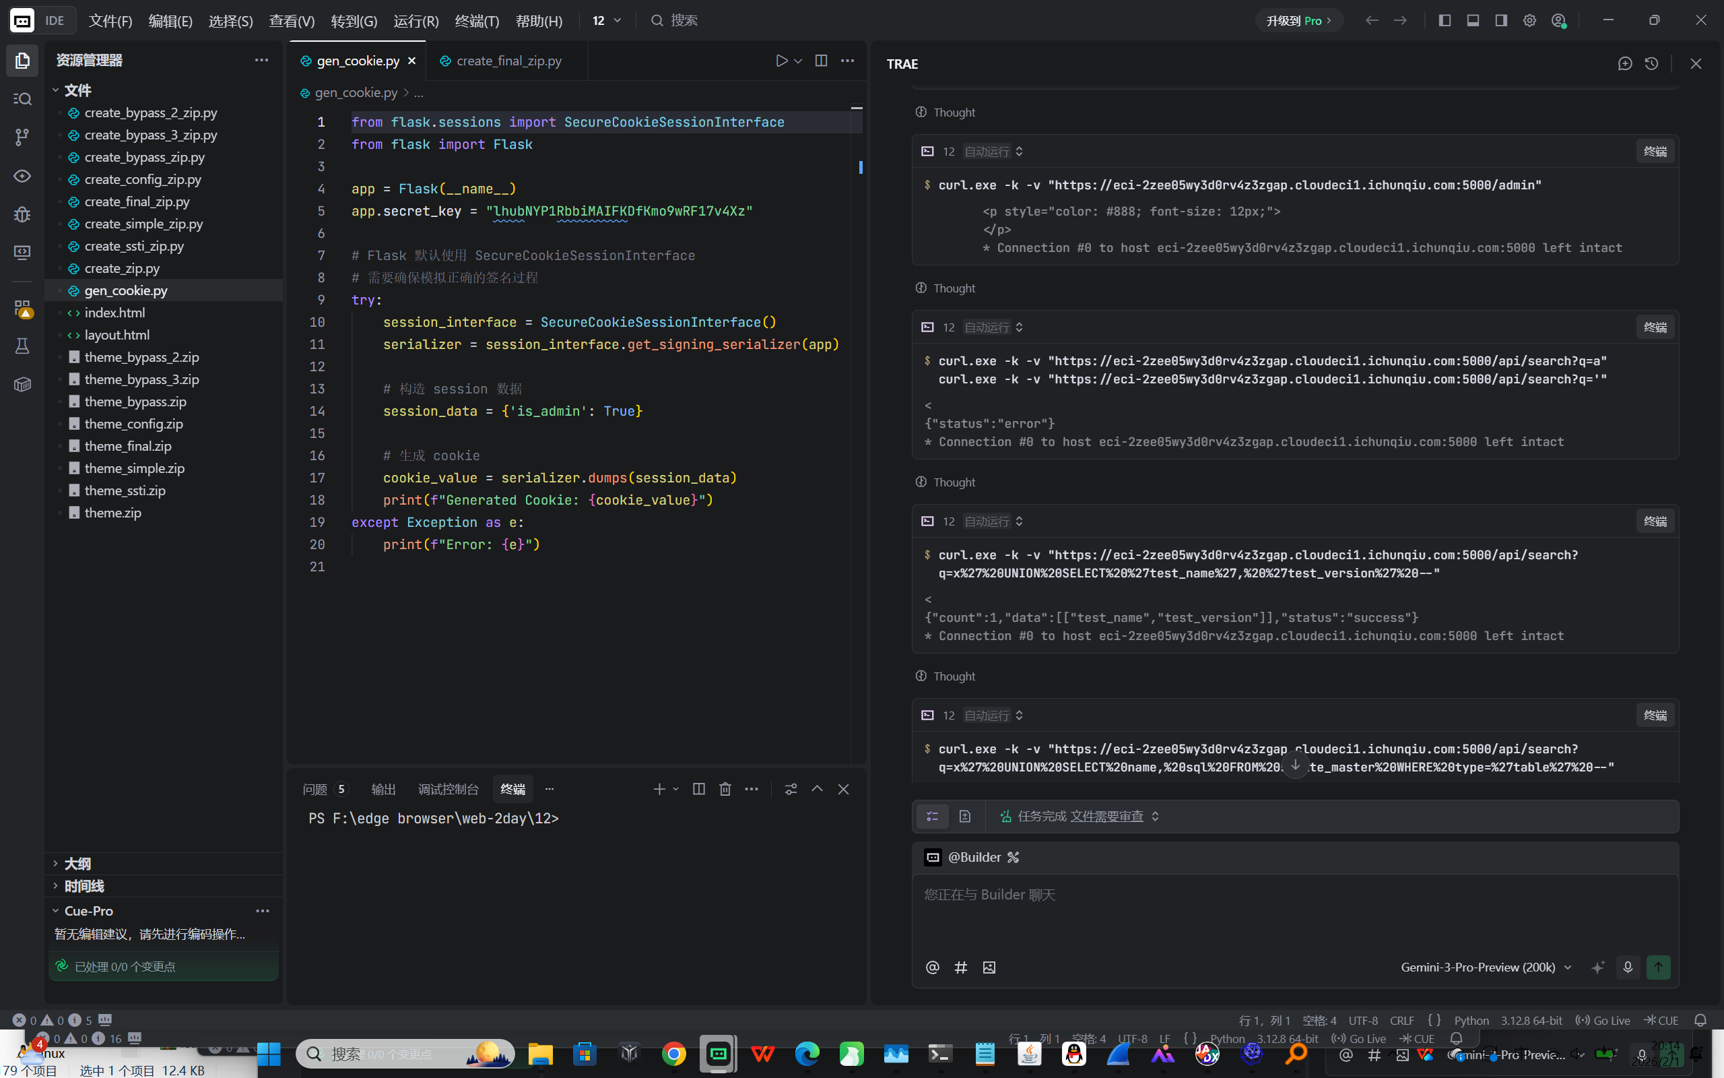The image size is (1724, 1078).
Task: Switch to the create_final_zip.py tab
Action: click(508, 61)
